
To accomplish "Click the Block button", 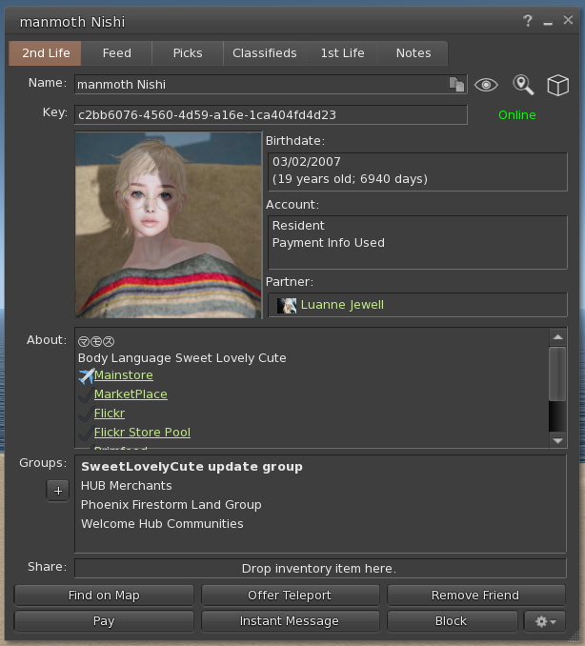I will [x=452, y=621].
